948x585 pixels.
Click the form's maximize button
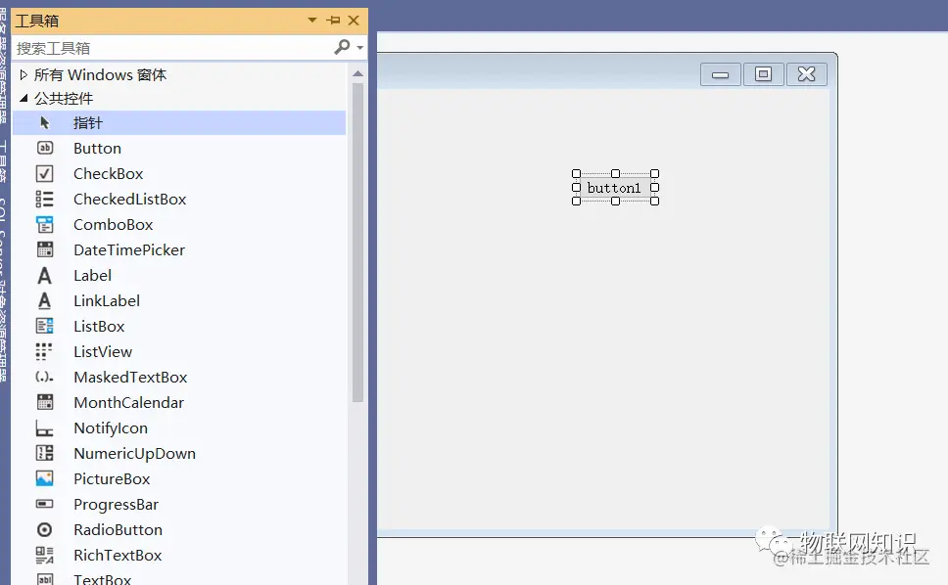pos(764,75)
